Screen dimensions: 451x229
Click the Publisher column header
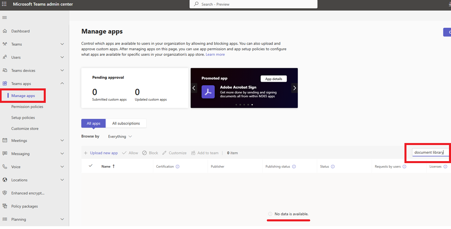tap(217, 166)
